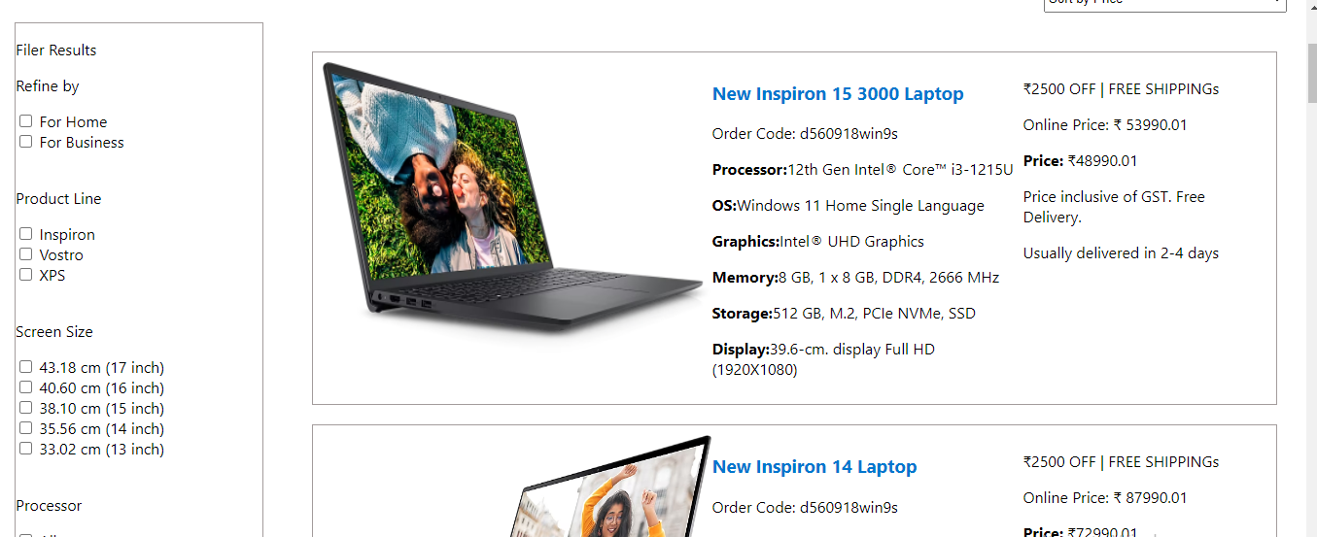The width and height of the screenshot is (1317, 537).
Task: Check the 33.02 cm (13 inch) option
Action: (26, 449)
